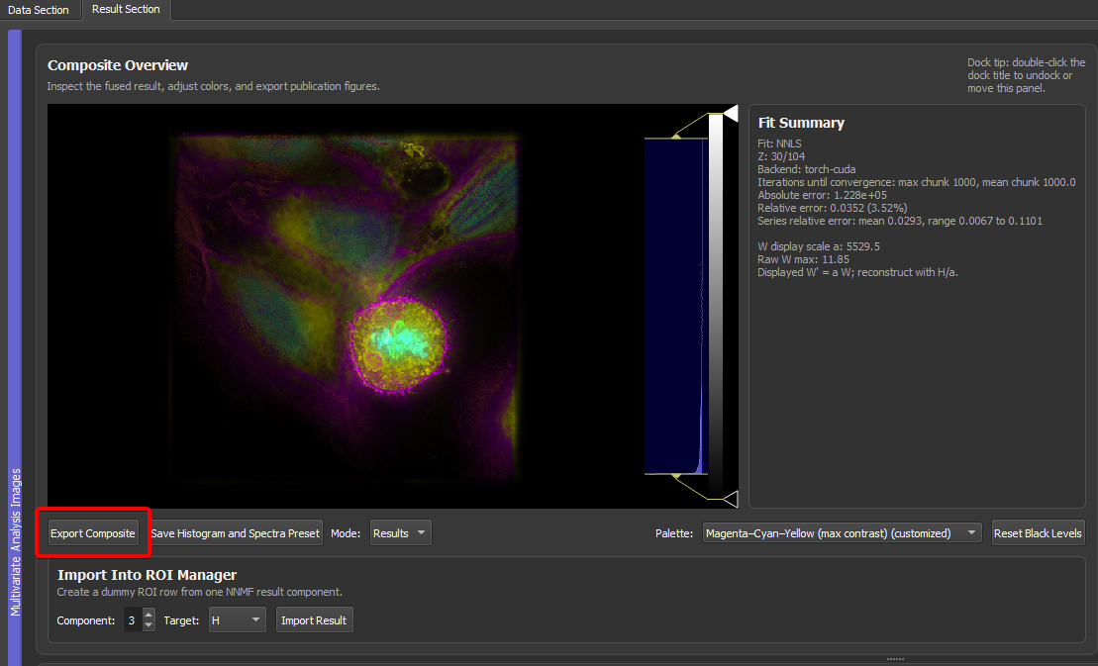Click the Component number field
Screen dimensions: 1098x666
tap(133, 620)
